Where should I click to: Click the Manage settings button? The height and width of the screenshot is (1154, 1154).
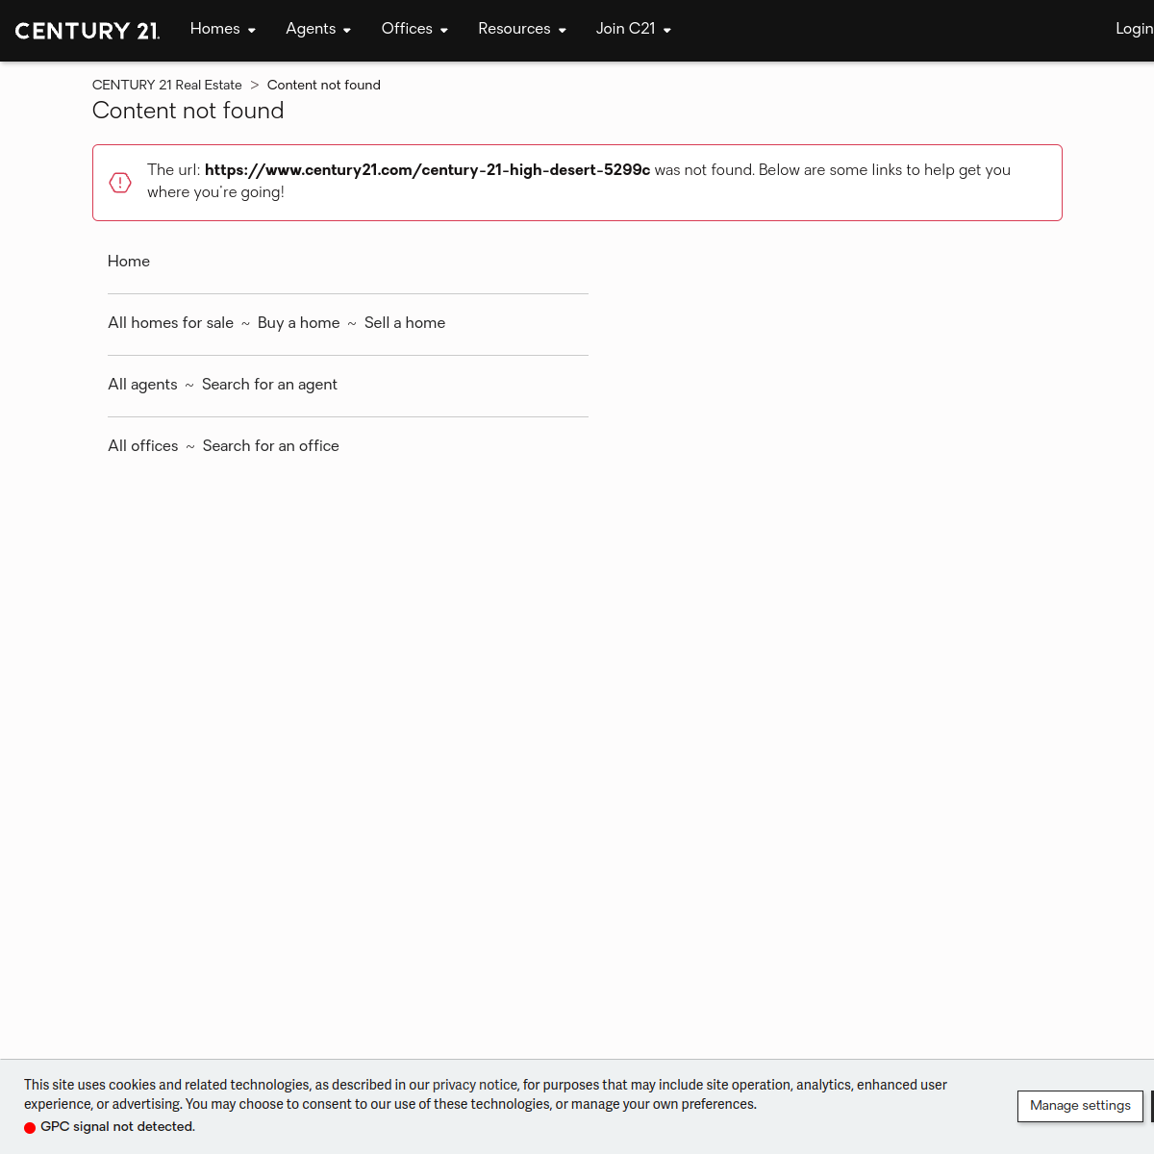(1080, 1106)
